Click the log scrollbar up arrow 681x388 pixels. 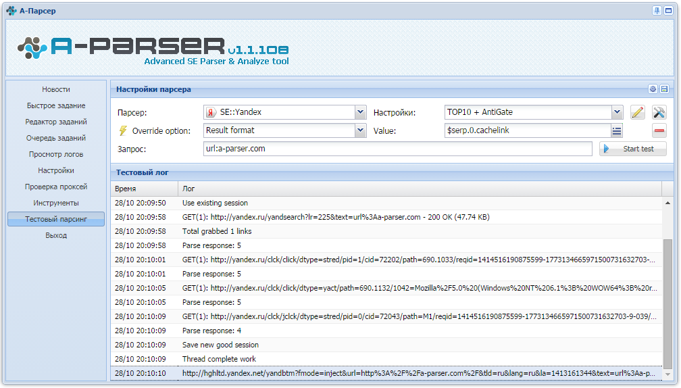point(667,203)
